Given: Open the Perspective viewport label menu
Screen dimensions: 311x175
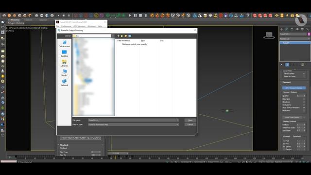Looking at the screenshot, I should (15, 28).
